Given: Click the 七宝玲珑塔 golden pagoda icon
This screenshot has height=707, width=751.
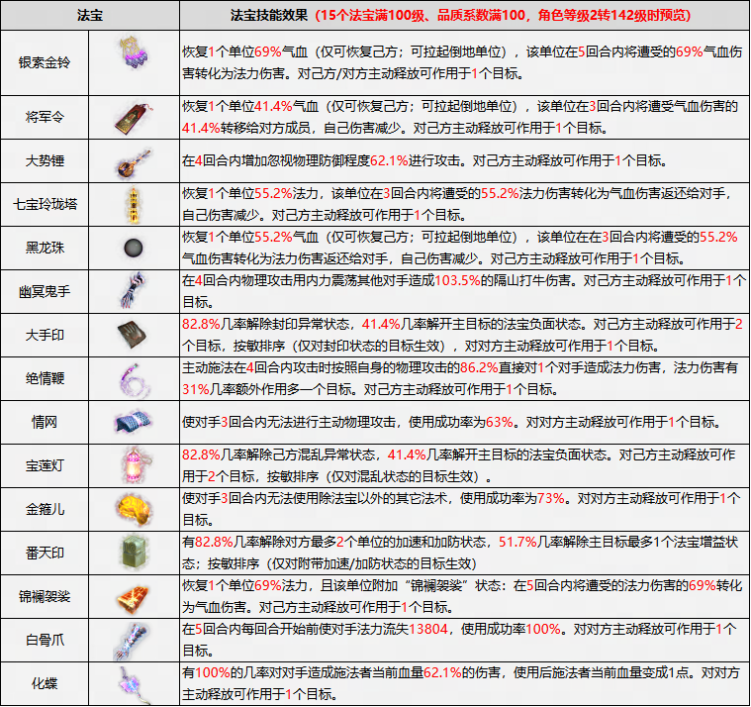Looking at the screenshot, I should click(x=134, y=205).
